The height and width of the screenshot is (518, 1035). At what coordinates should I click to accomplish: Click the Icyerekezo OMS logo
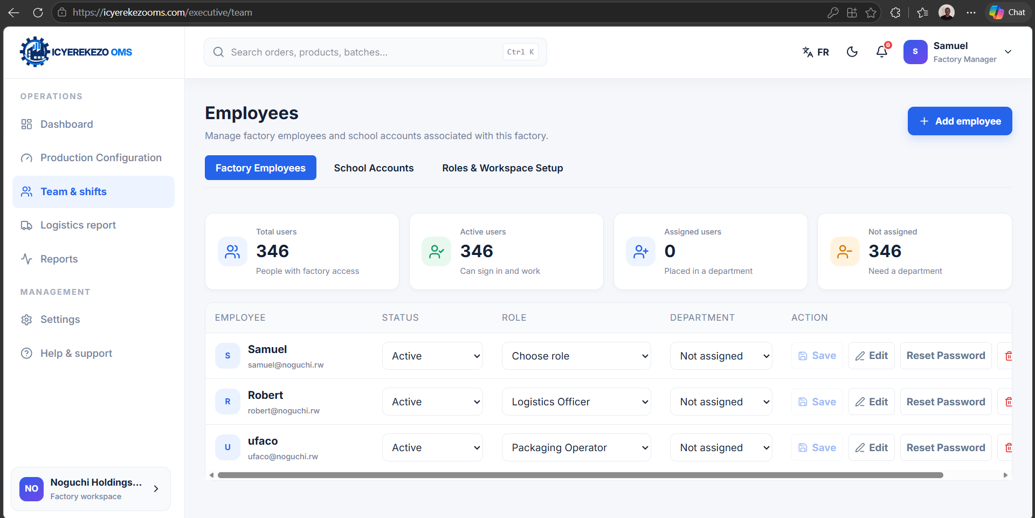point(76,52)
